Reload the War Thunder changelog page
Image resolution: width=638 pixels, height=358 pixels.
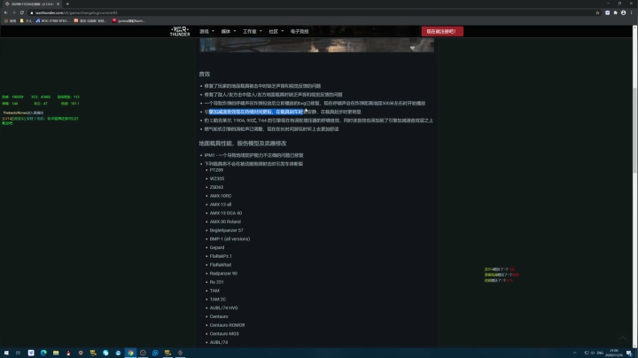coord(22,12)
